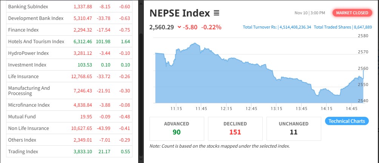
Task: Click the red down arrow beside -5.80
Action: (179, 27)
